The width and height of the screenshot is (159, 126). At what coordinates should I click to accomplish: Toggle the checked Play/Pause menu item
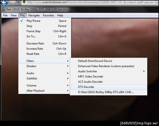[x=45, y=21]
